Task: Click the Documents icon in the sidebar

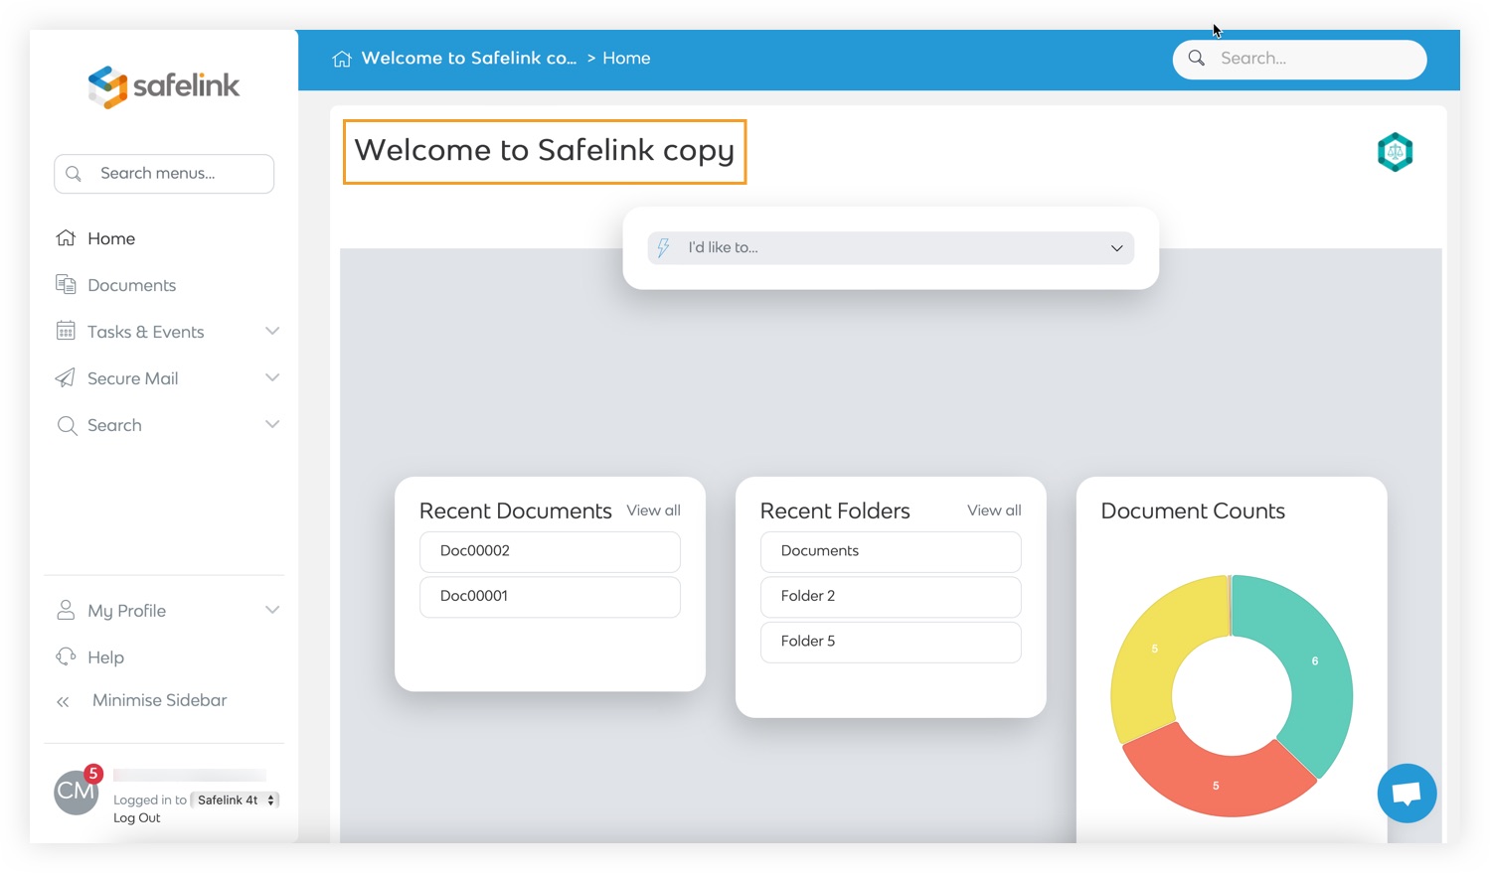Action: coord(66,285)
